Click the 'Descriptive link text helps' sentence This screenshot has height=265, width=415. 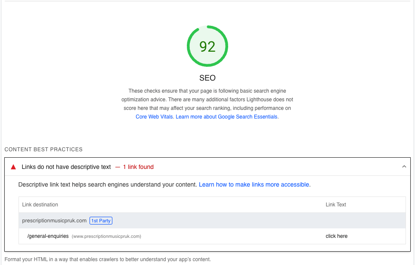click(108, 185)
